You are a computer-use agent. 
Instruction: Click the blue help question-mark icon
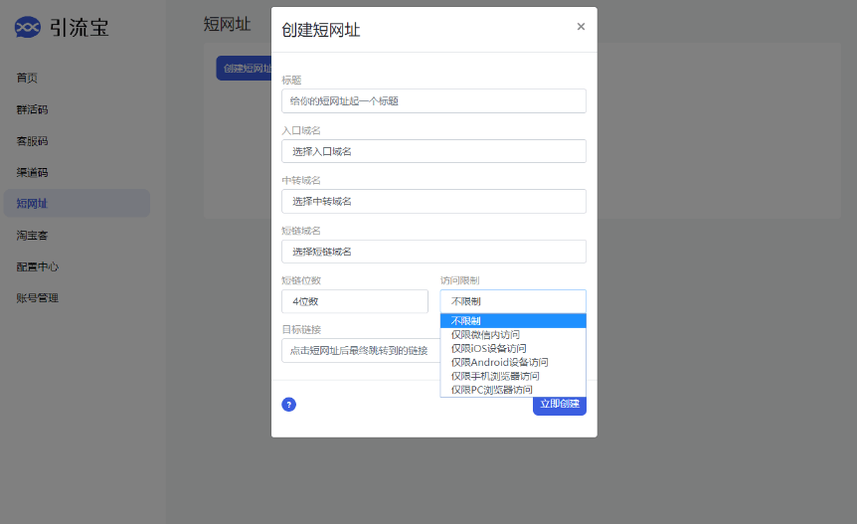288,405
